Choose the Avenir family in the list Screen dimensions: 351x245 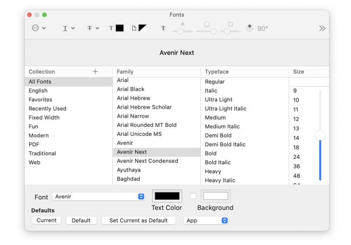(x=157, y=143)
